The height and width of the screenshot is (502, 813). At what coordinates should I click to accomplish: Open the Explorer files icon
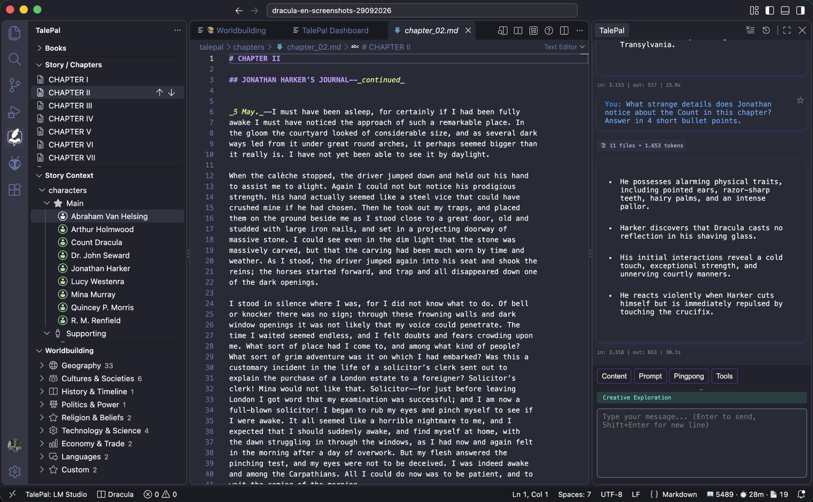click(15, 33)
